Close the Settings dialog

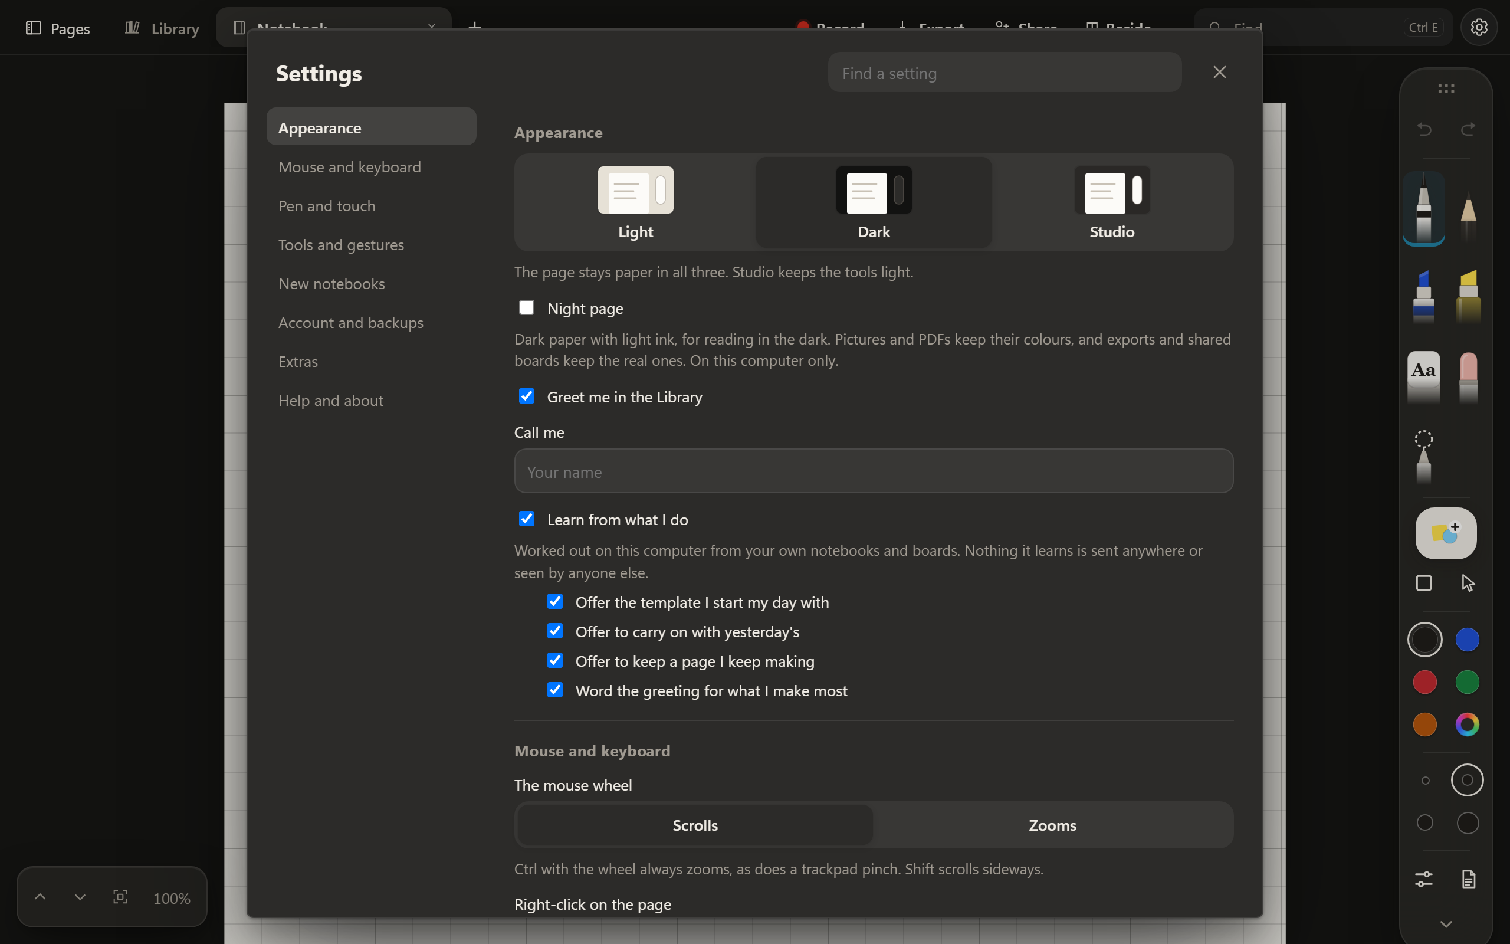click(x=1219, y=73)
